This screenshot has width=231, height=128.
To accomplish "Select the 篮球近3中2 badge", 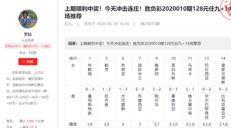I will (x=31, y=46).
